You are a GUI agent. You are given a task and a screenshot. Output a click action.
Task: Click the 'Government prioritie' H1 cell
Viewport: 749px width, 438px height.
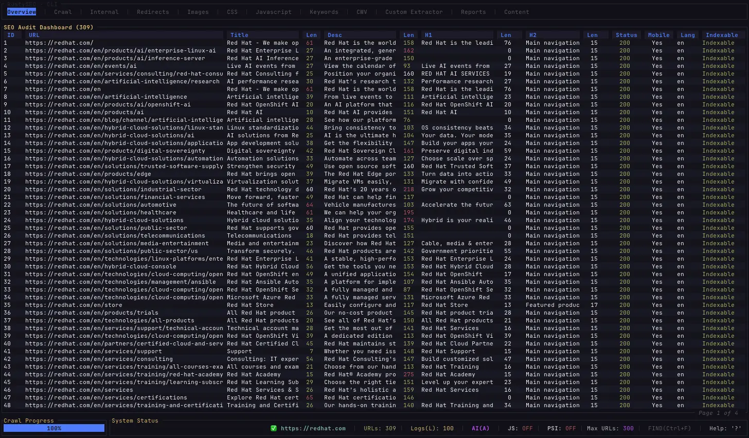[x=457, y=251]
